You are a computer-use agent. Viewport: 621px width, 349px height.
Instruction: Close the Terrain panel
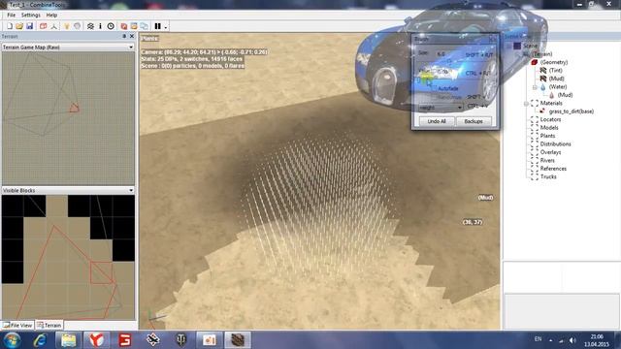[132, 36]
